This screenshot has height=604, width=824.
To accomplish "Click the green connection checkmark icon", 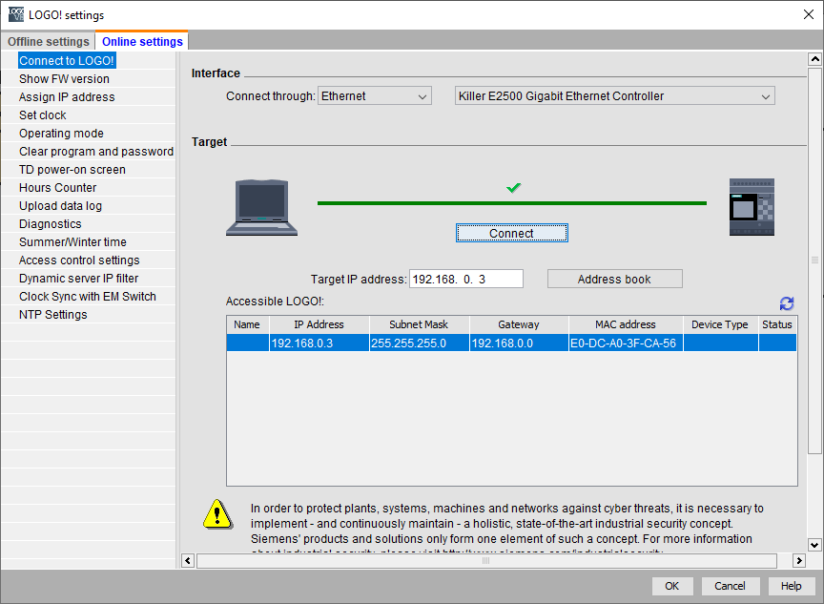I will (x=513, y=188).
